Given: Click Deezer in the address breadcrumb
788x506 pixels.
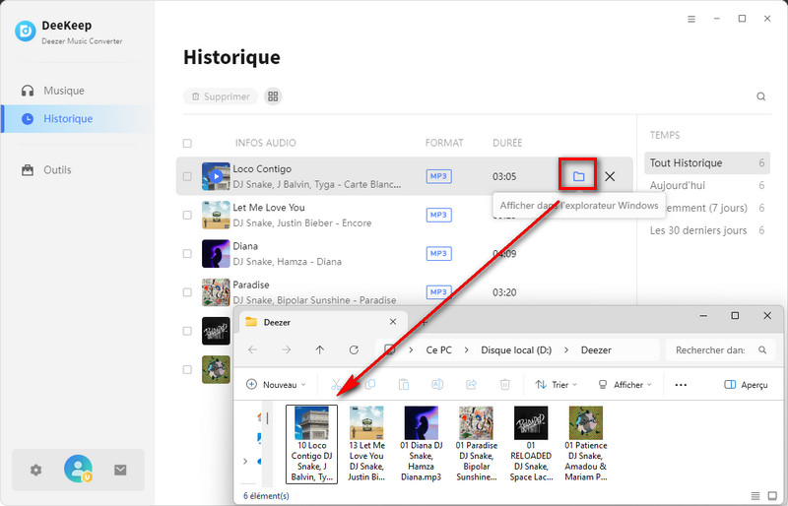Looking at the screenshot, I should (x=596, y=350).
